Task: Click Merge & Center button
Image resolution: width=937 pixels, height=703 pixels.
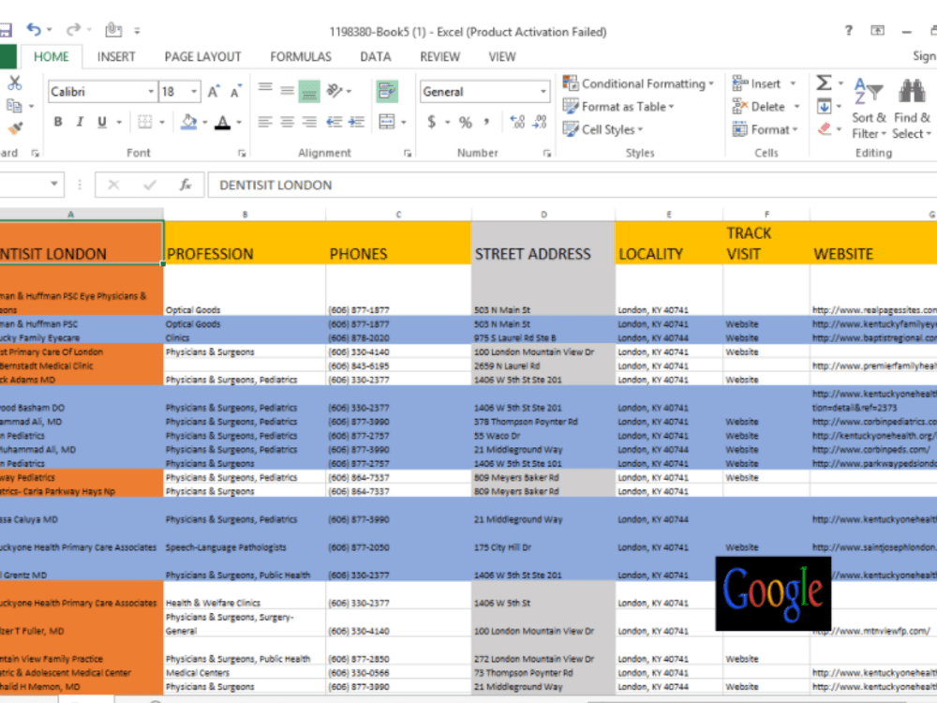Action: [387, 122]
